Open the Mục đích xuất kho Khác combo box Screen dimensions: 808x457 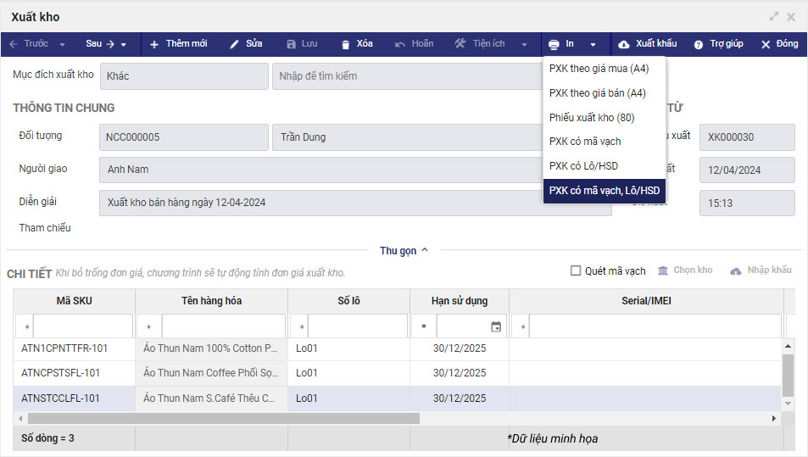click(x=184, y=76)
